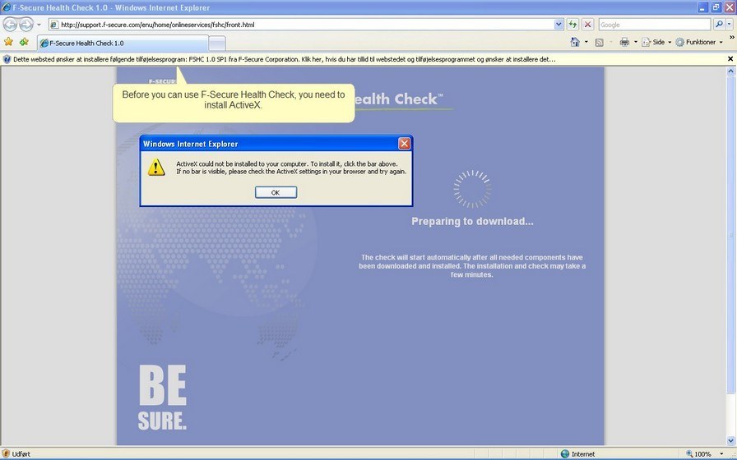Click the Add to Favorites icon

pyautogui.click(x=24, y=42)
